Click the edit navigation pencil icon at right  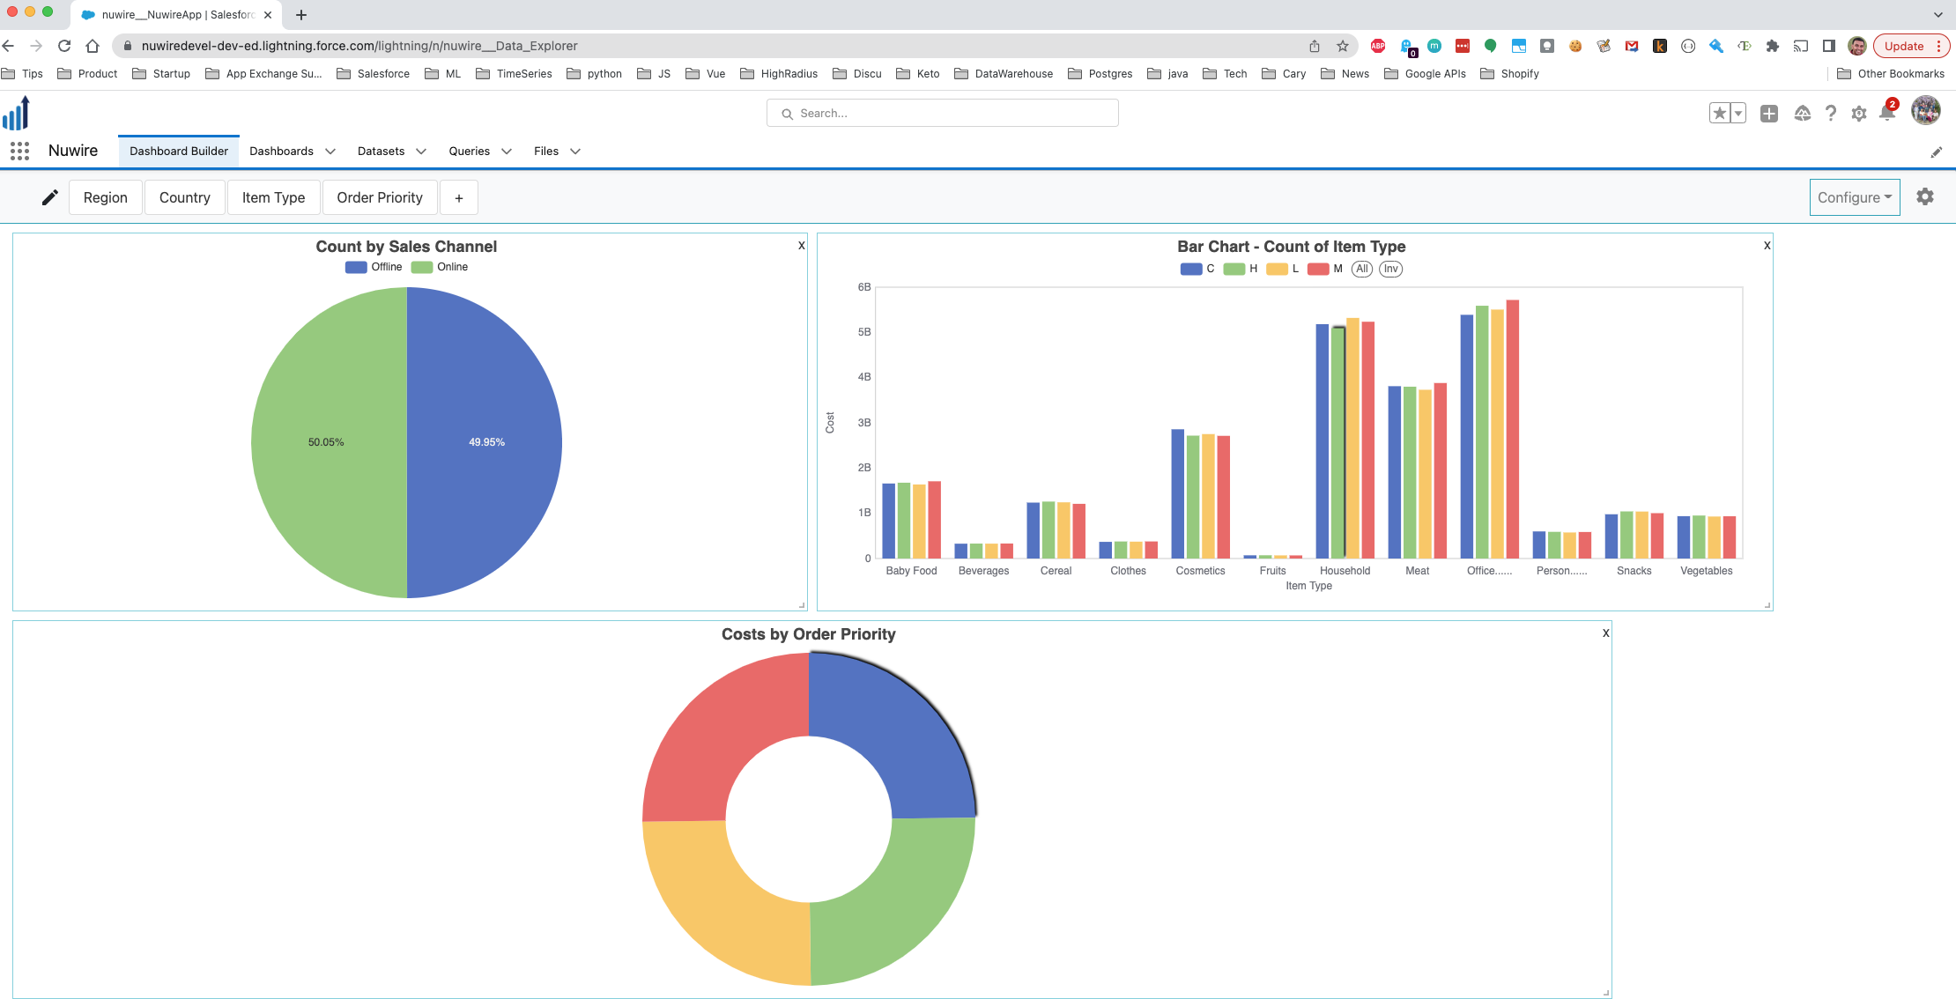pos(1936,152)
